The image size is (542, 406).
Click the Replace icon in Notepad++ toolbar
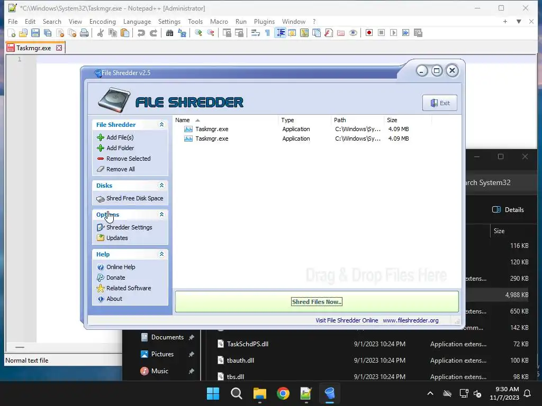[x=182, y=33]
